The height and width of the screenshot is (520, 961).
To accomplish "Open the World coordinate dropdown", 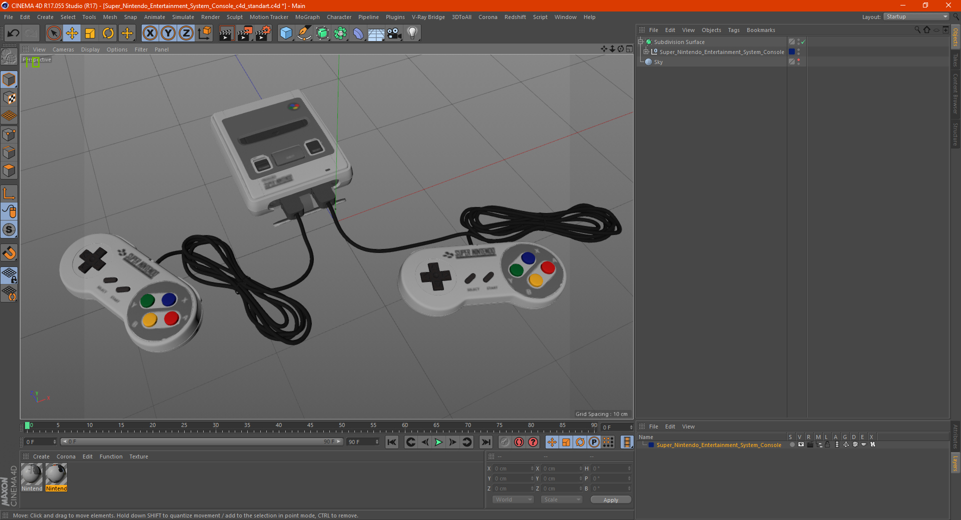I will click(x=513, y=499).
